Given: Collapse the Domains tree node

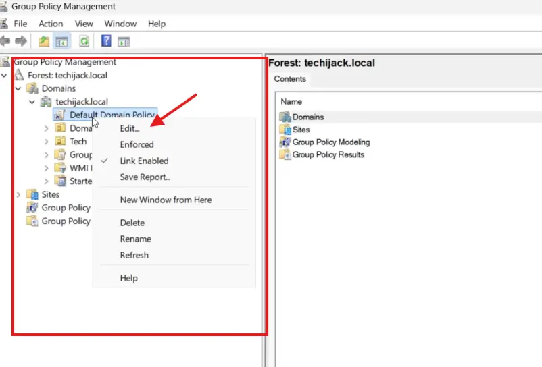Looking at the screenshot, I should pyautogui.click(x=18, y=88).
